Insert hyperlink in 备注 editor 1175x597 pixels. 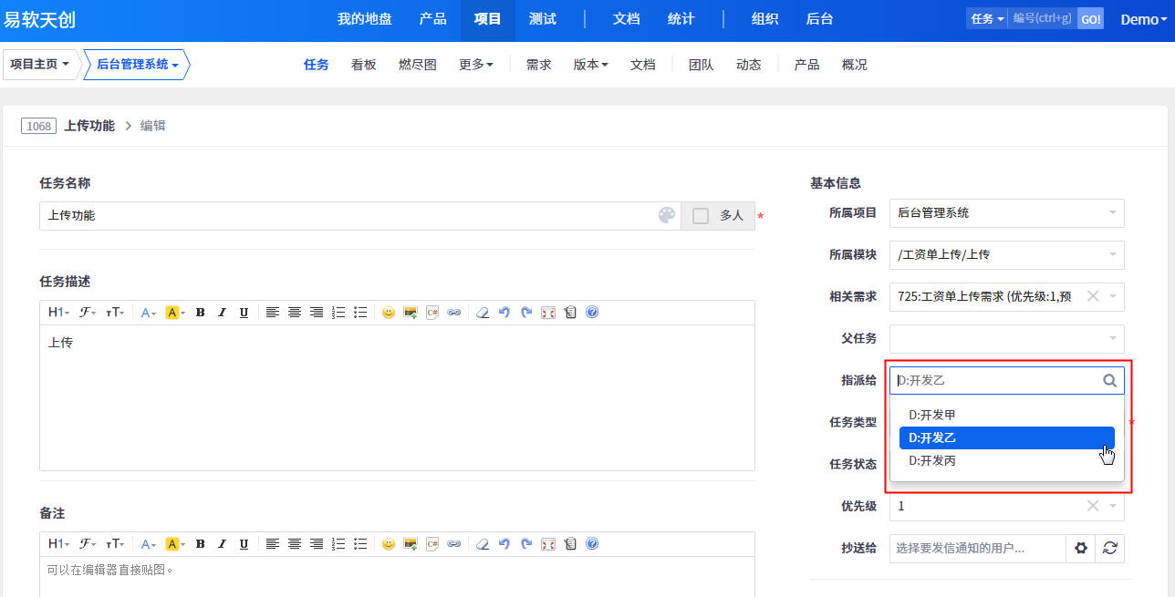[x=454, y=544]
